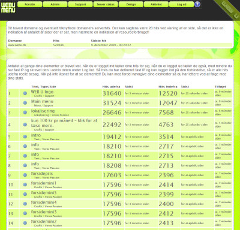Click the outside hits value 22492

point(112,125)
